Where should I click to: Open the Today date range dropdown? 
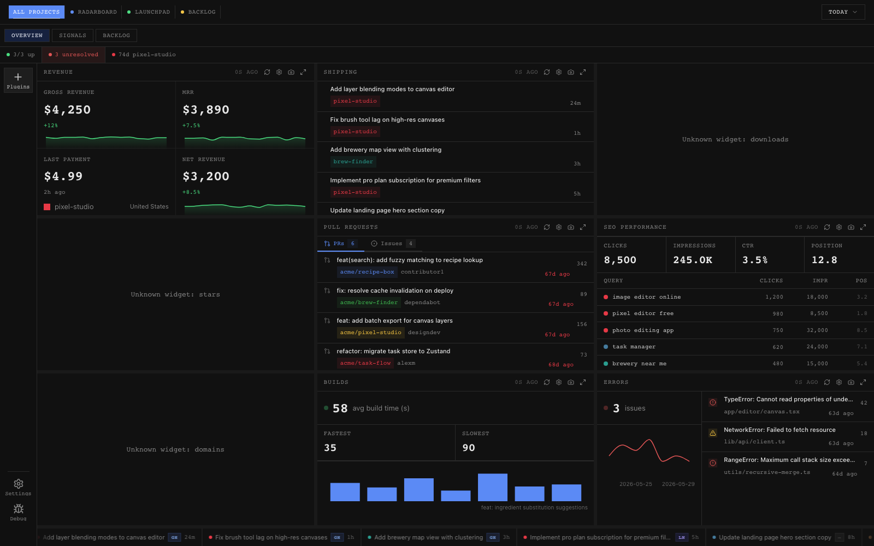[x=843, y=12]
